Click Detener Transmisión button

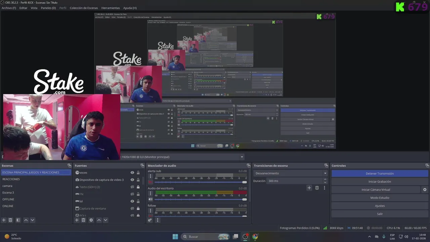click(380, 173)
